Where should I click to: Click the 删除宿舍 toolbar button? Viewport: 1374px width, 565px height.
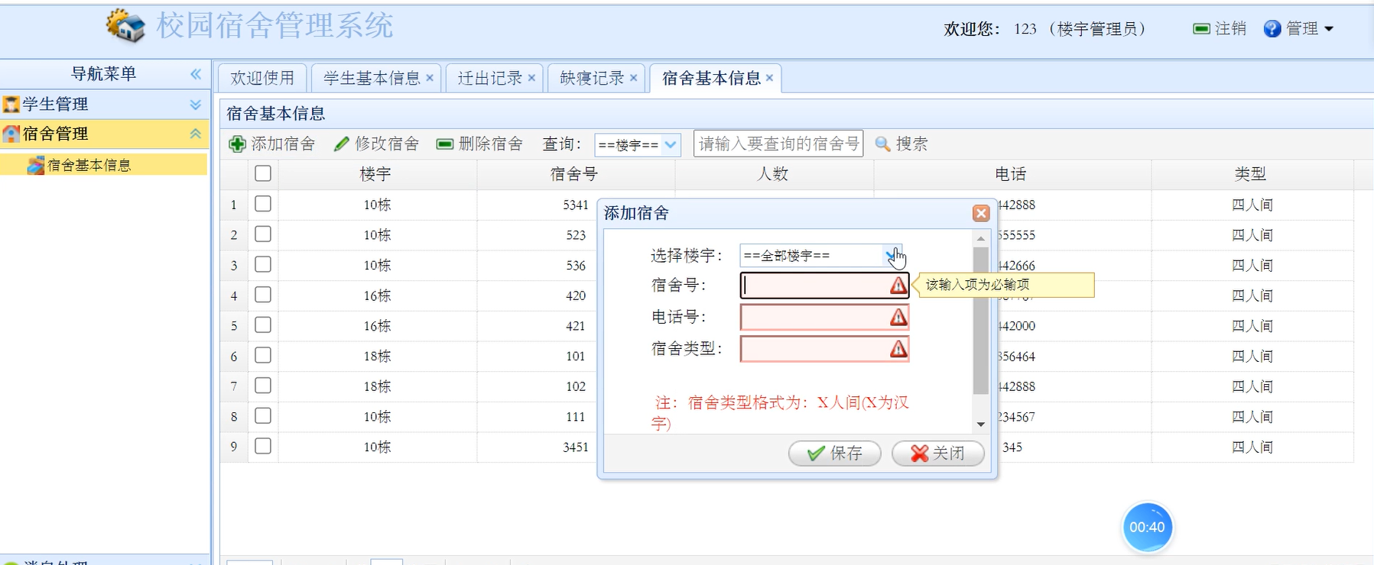pyautogui.click(x=479, y=144)
